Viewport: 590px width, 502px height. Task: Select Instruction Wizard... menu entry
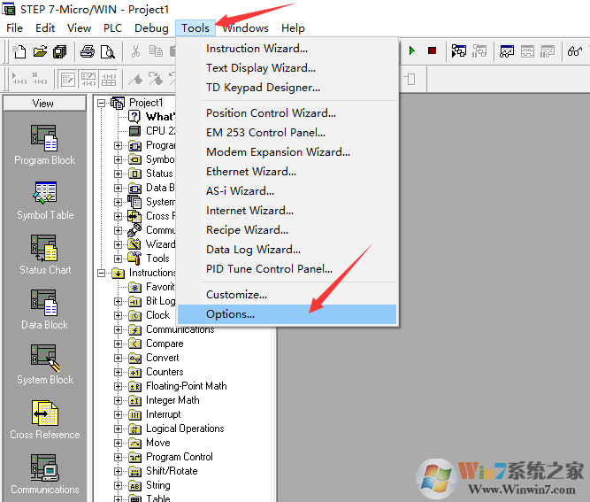(x=257, y=49)
